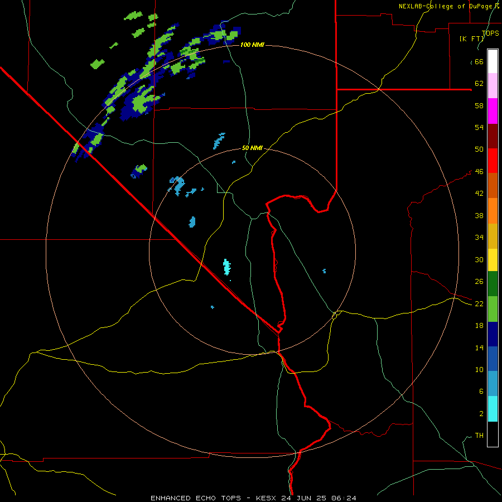Click the 'TH' threshold legend label
This screenshot has width=502, height=502.
click(x=479, y=435)
